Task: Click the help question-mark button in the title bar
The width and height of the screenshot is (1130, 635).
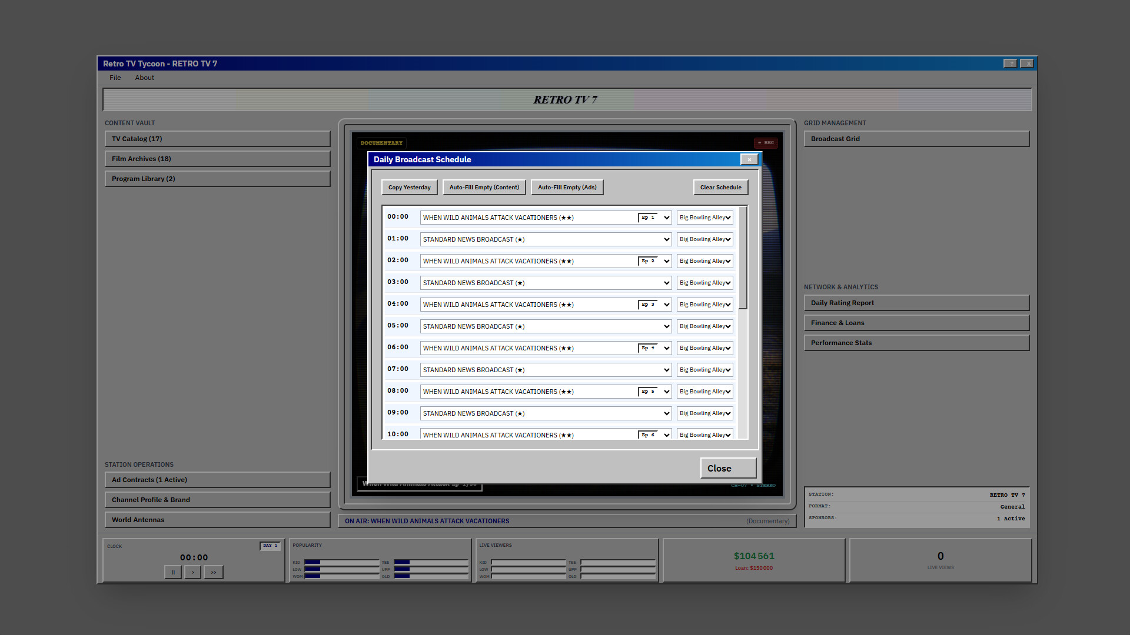Action: [1011, 63]
